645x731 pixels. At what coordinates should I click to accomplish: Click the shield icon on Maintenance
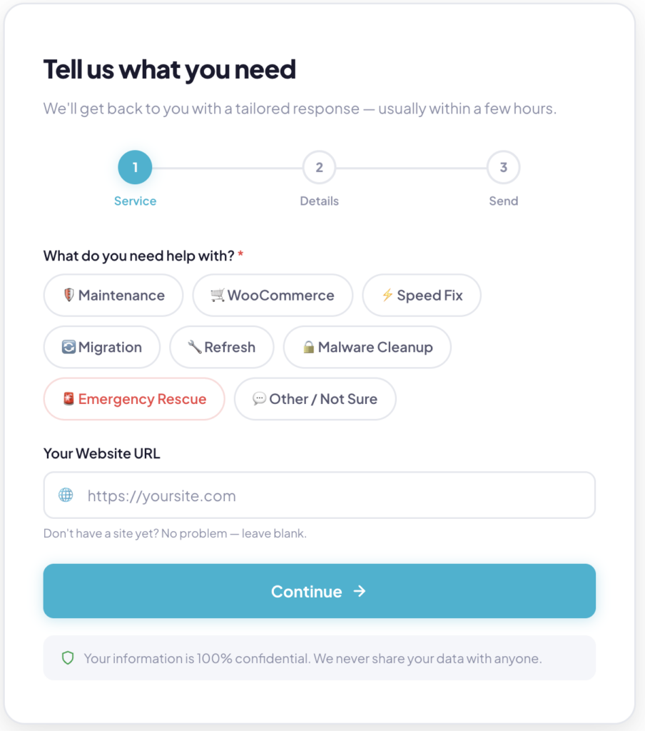click(x=68, y=296)
